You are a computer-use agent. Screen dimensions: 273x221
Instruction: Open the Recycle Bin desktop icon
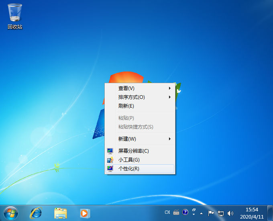(15, 16)
